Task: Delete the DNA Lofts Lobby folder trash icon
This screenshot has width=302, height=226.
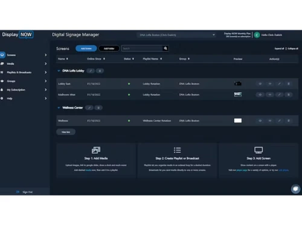Action: coord(100,71)
